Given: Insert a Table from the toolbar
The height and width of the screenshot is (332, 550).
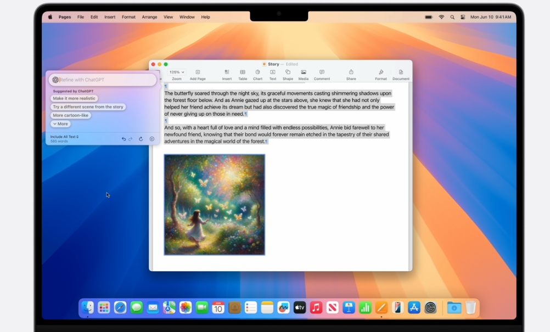Looking at the screenshot, I should [x=243, y=75].
